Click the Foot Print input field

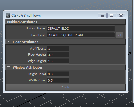[x=81, y=35]
